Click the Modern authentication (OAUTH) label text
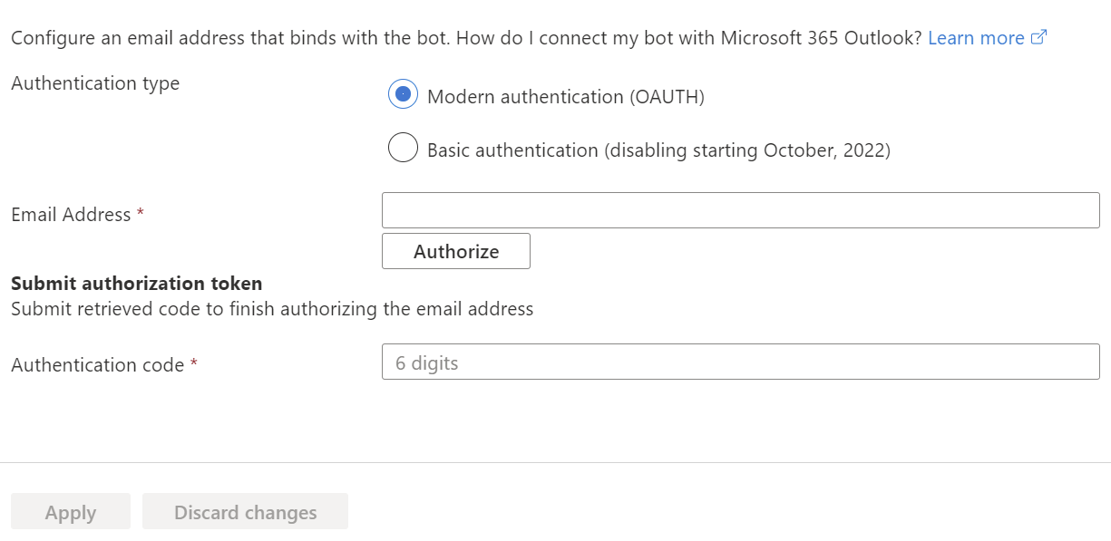This screenshot has height=541, width=1111. (x=565, y=97)
